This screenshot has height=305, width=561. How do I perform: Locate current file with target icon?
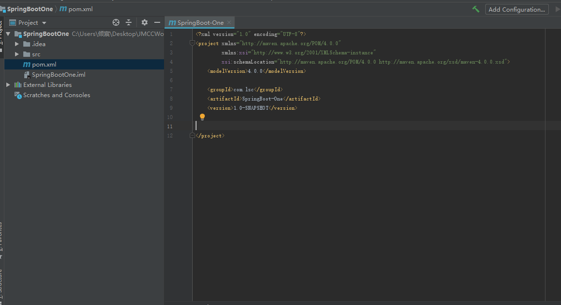tap(116, 22)
